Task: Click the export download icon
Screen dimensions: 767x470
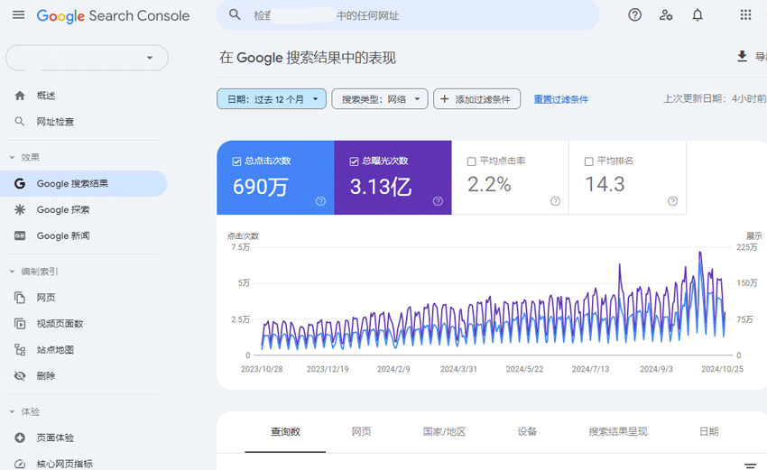Action: pyautogui.click(x=742, y=56)
